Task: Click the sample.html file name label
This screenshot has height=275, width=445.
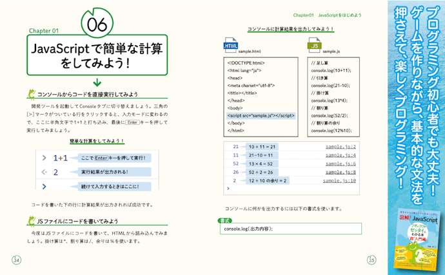Action: click(249, 52)
